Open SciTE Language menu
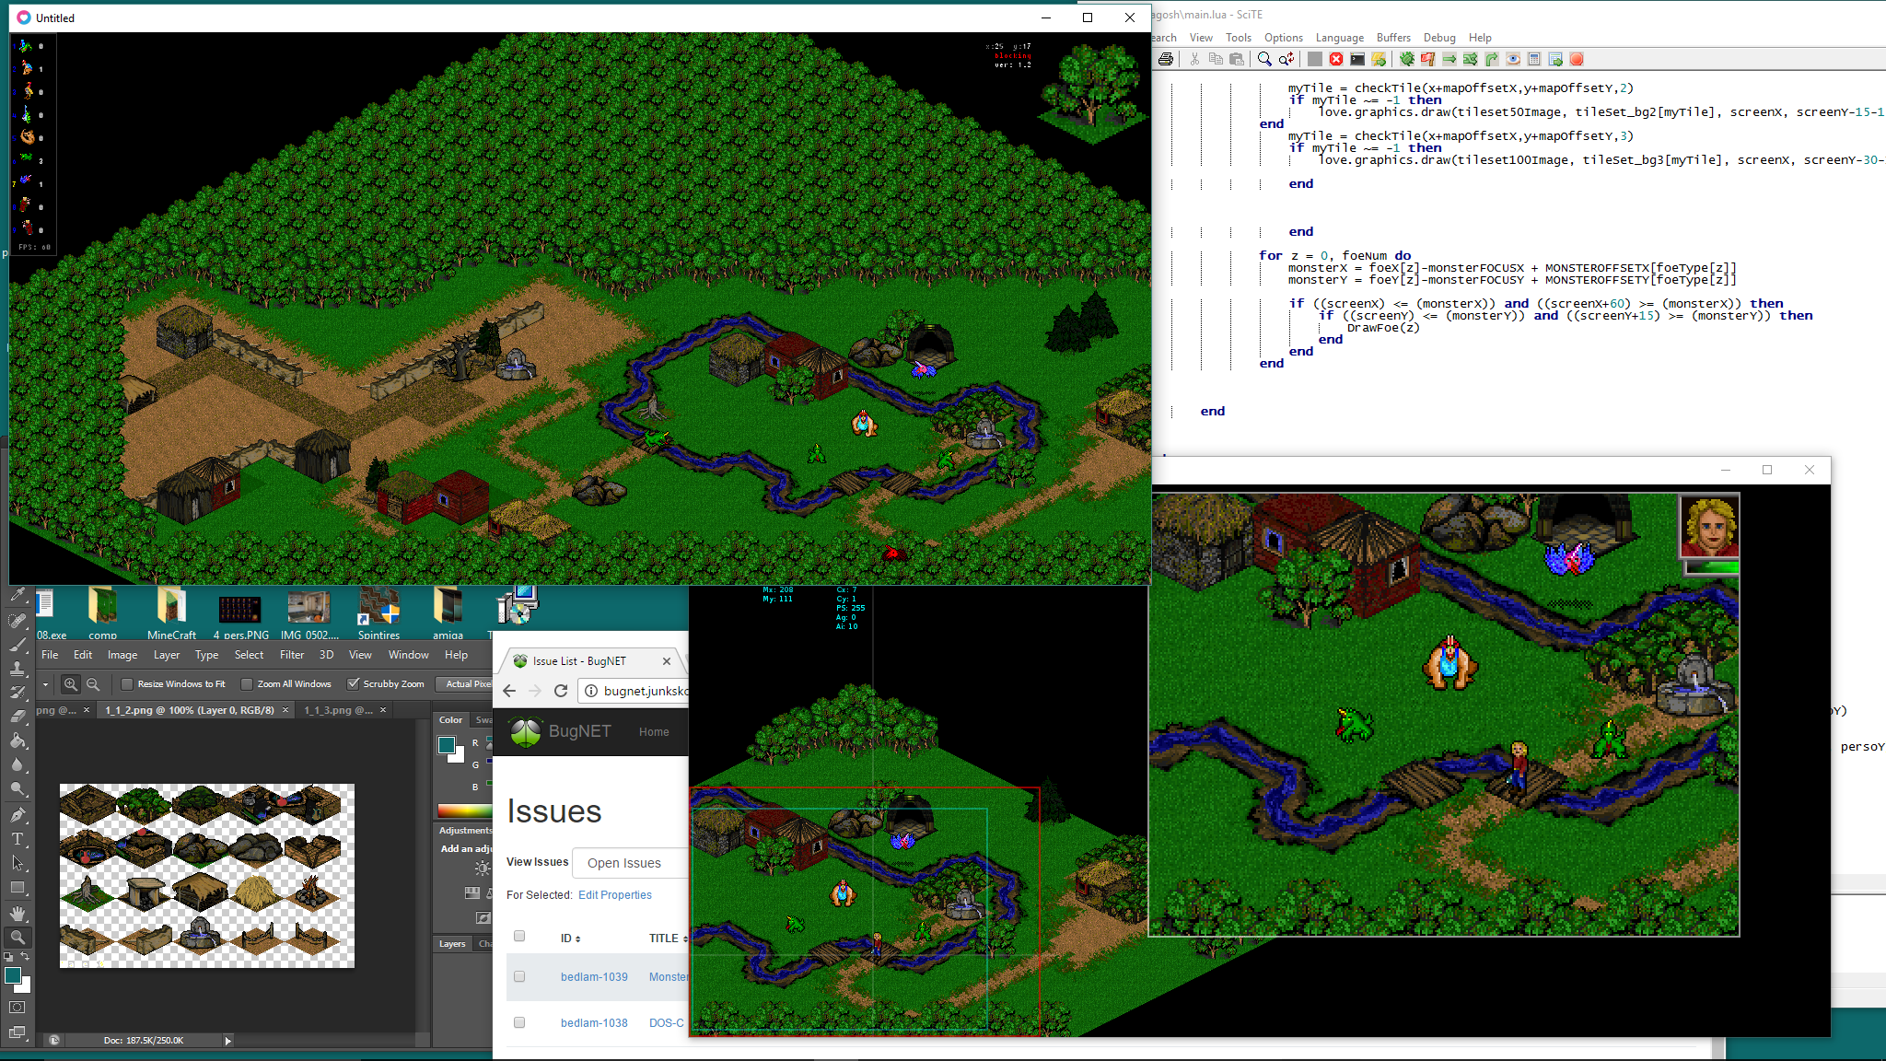Screen dimensions: 1886x1061 [x=1339, y=38]
